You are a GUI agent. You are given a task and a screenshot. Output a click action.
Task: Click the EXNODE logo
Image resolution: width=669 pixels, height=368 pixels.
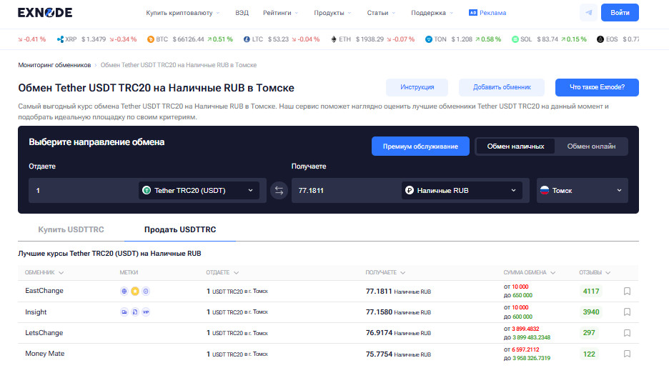[44, 13]
